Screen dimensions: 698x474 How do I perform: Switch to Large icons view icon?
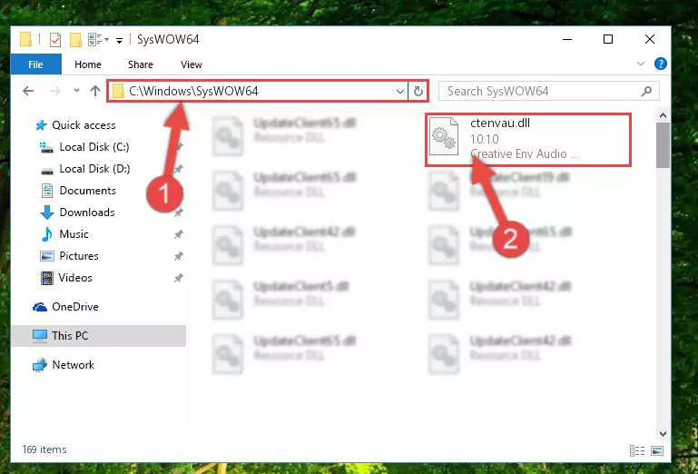pyautogui.click(x=657, y=450)
